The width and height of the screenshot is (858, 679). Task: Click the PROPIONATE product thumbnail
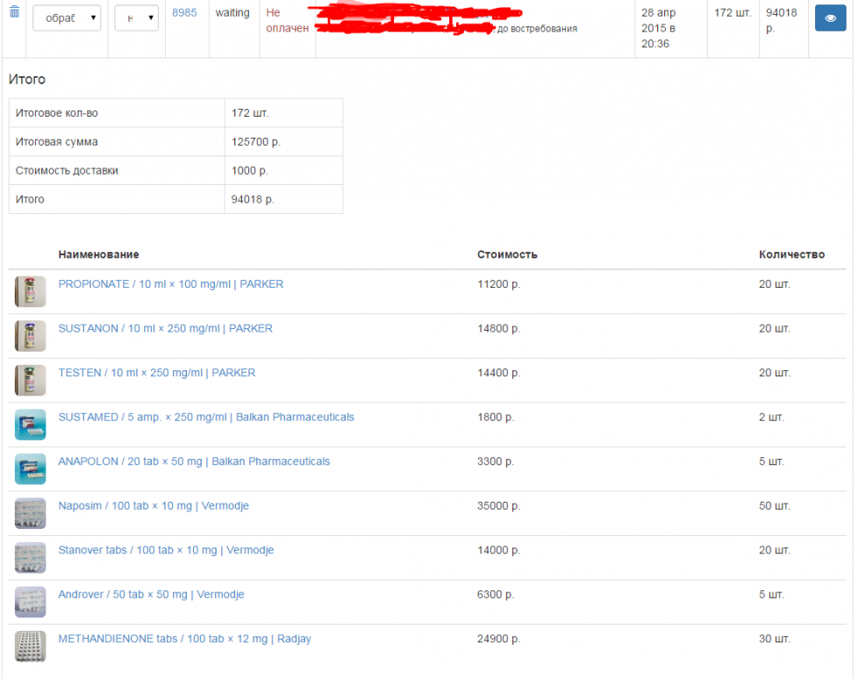(x=30, y=291)
